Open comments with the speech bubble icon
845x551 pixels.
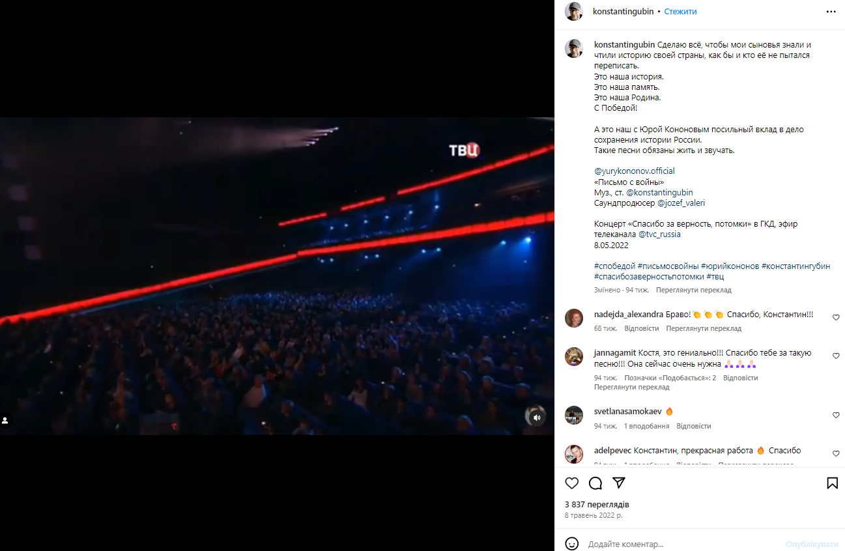point(595,483)
